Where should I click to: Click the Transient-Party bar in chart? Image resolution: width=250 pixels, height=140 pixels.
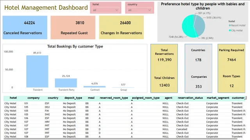66,83
